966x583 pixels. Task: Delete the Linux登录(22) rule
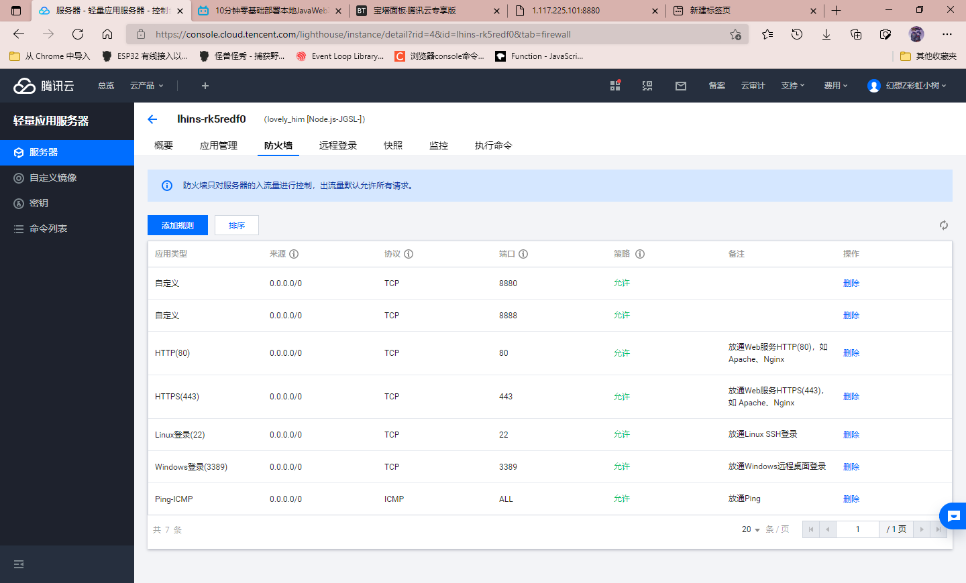pyautogui.click(x=851, y=434)
